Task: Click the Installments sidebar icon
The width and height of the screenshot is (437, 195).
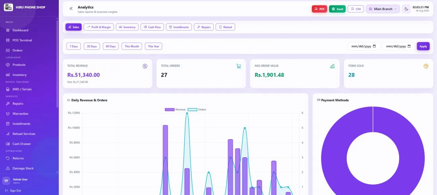Action: tap(8, 124)
